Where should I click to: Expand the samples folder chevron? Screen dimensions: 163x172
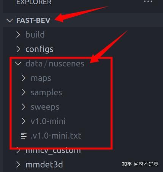[x=24, y=92]
